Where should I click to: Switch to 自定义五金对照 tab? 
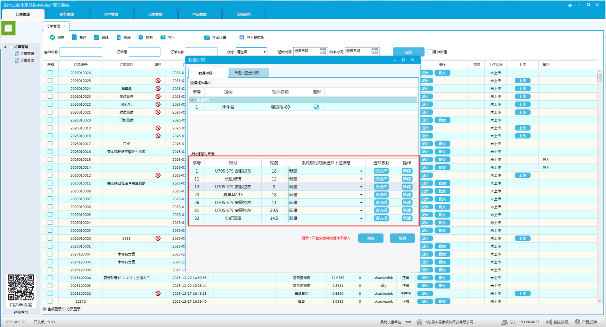click(x=249, y=73)
